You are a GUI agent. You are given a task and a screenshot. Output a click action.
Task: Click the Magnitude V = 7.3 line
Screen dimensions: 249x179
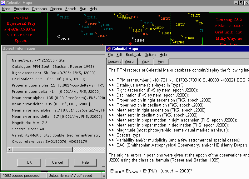pos(30,123)
